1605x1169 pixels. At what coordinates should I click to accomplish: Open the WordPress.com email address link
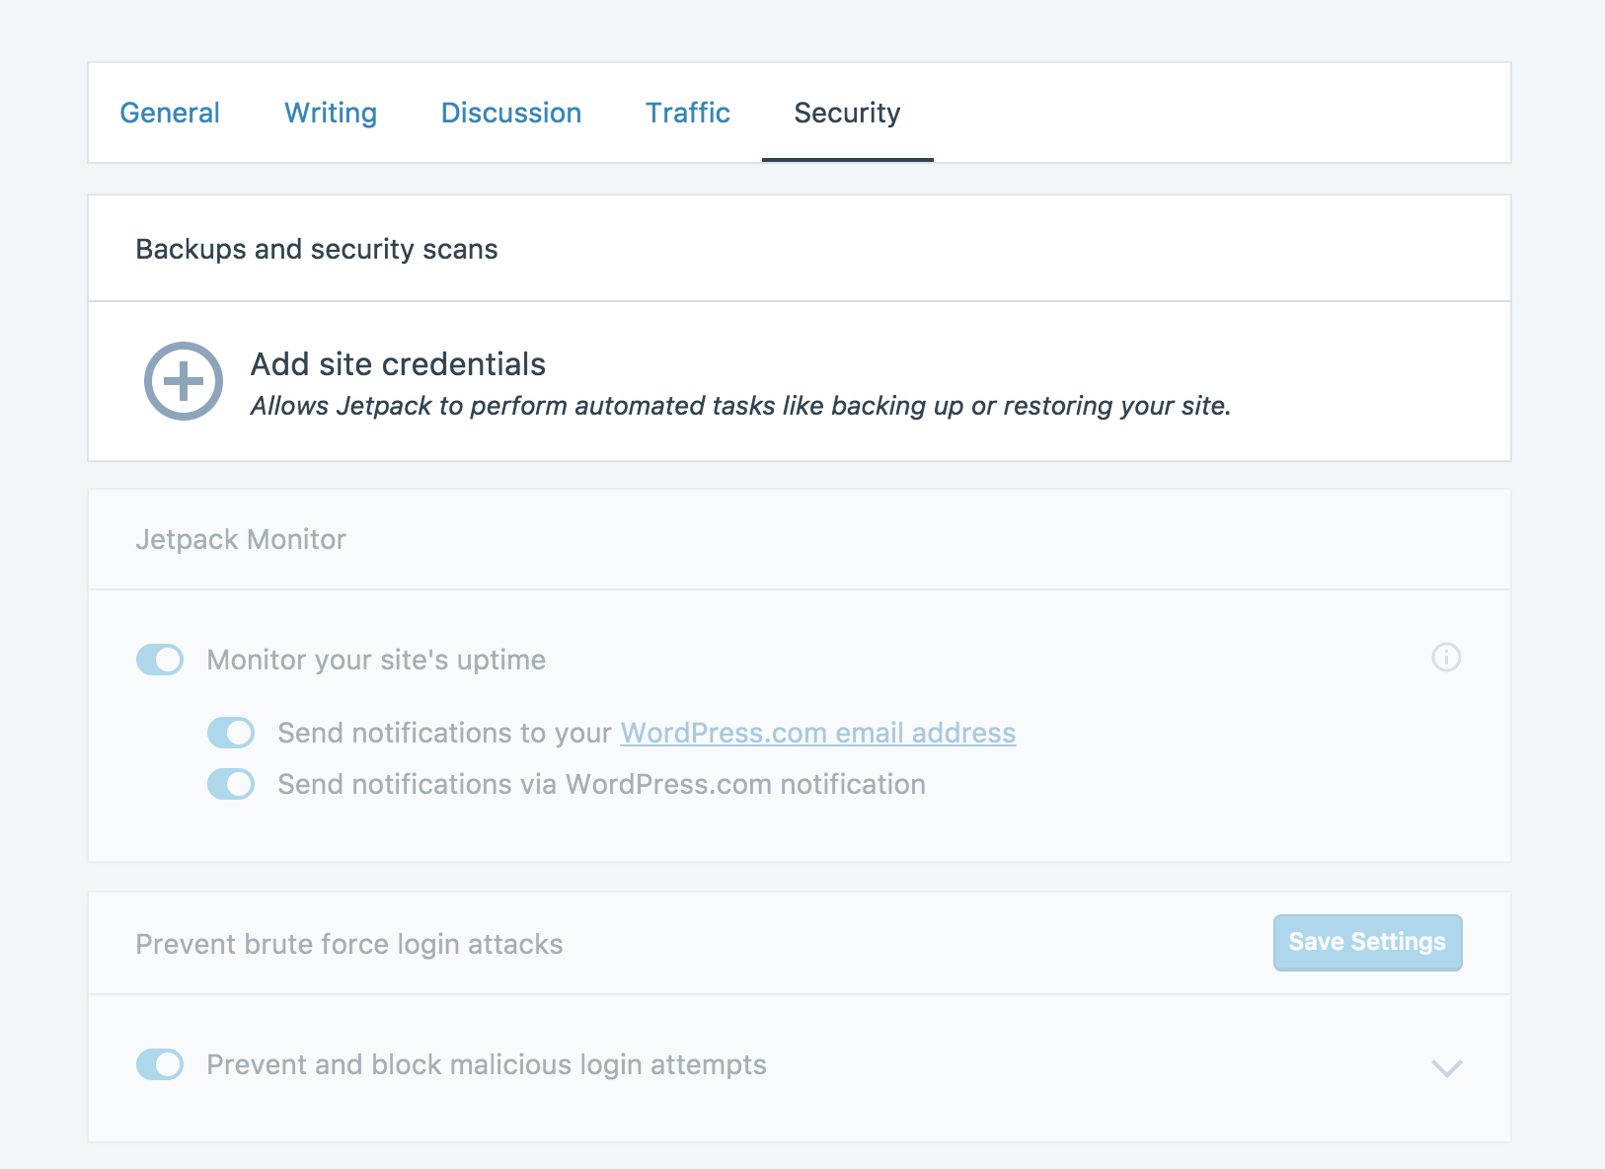[818, 733]
